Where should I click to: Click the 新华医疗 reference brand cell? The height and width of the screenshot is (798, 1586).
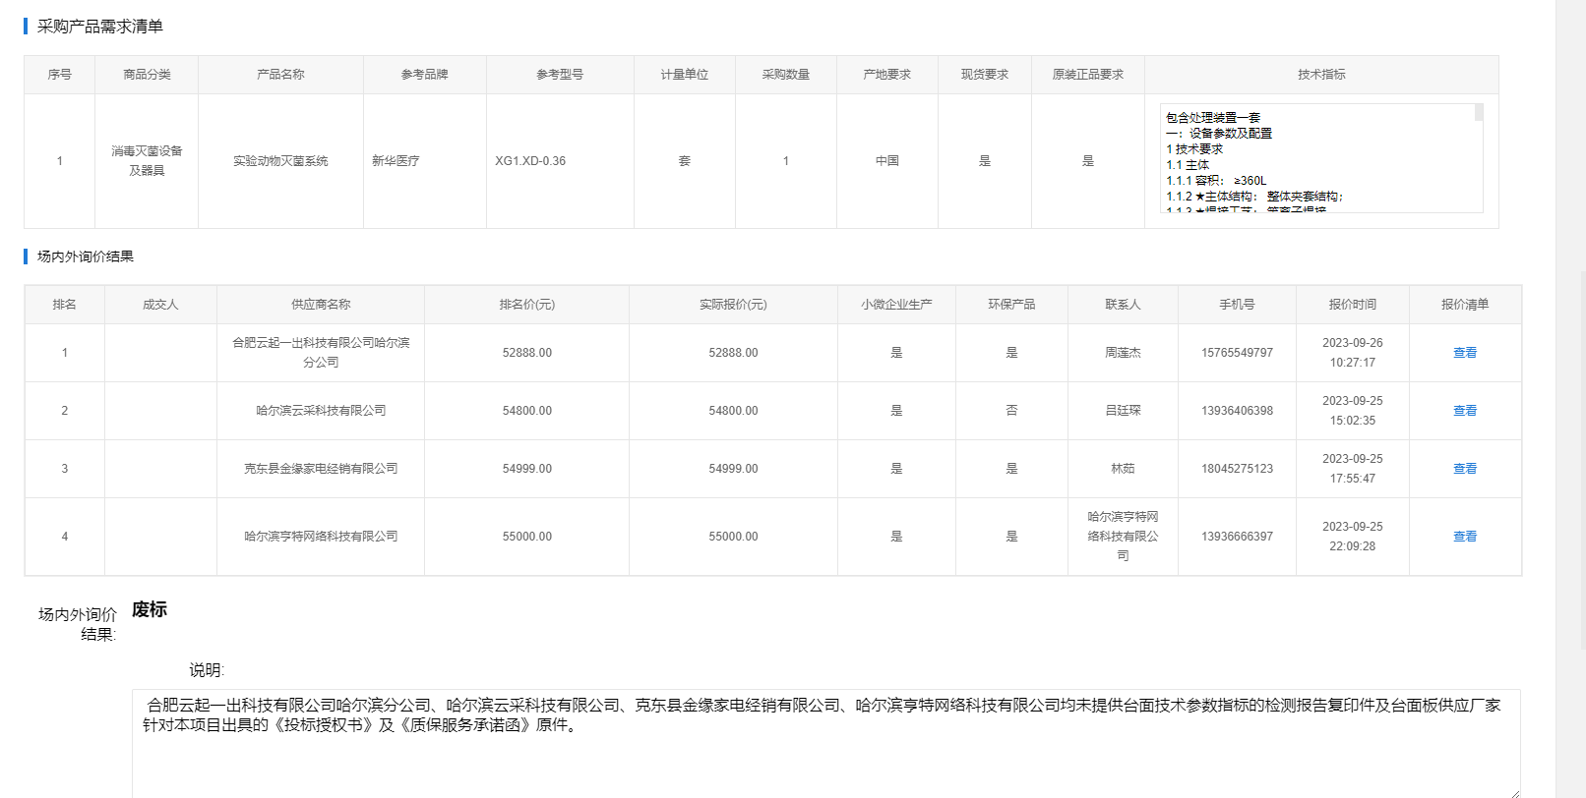click(x=396, y=161)
